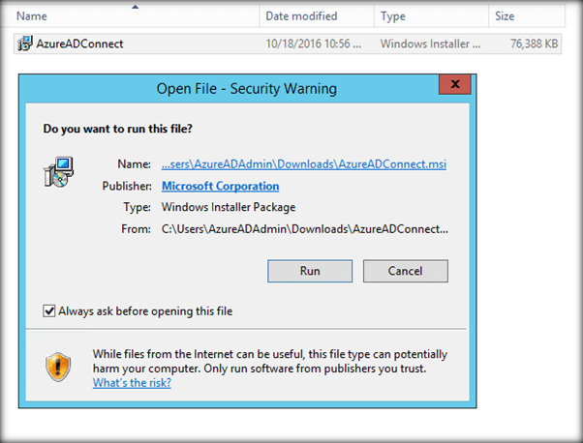The image size is (583, 443).
Task: Click the 10/18/2016 date cell of the file
Action: tap(313, 44)
